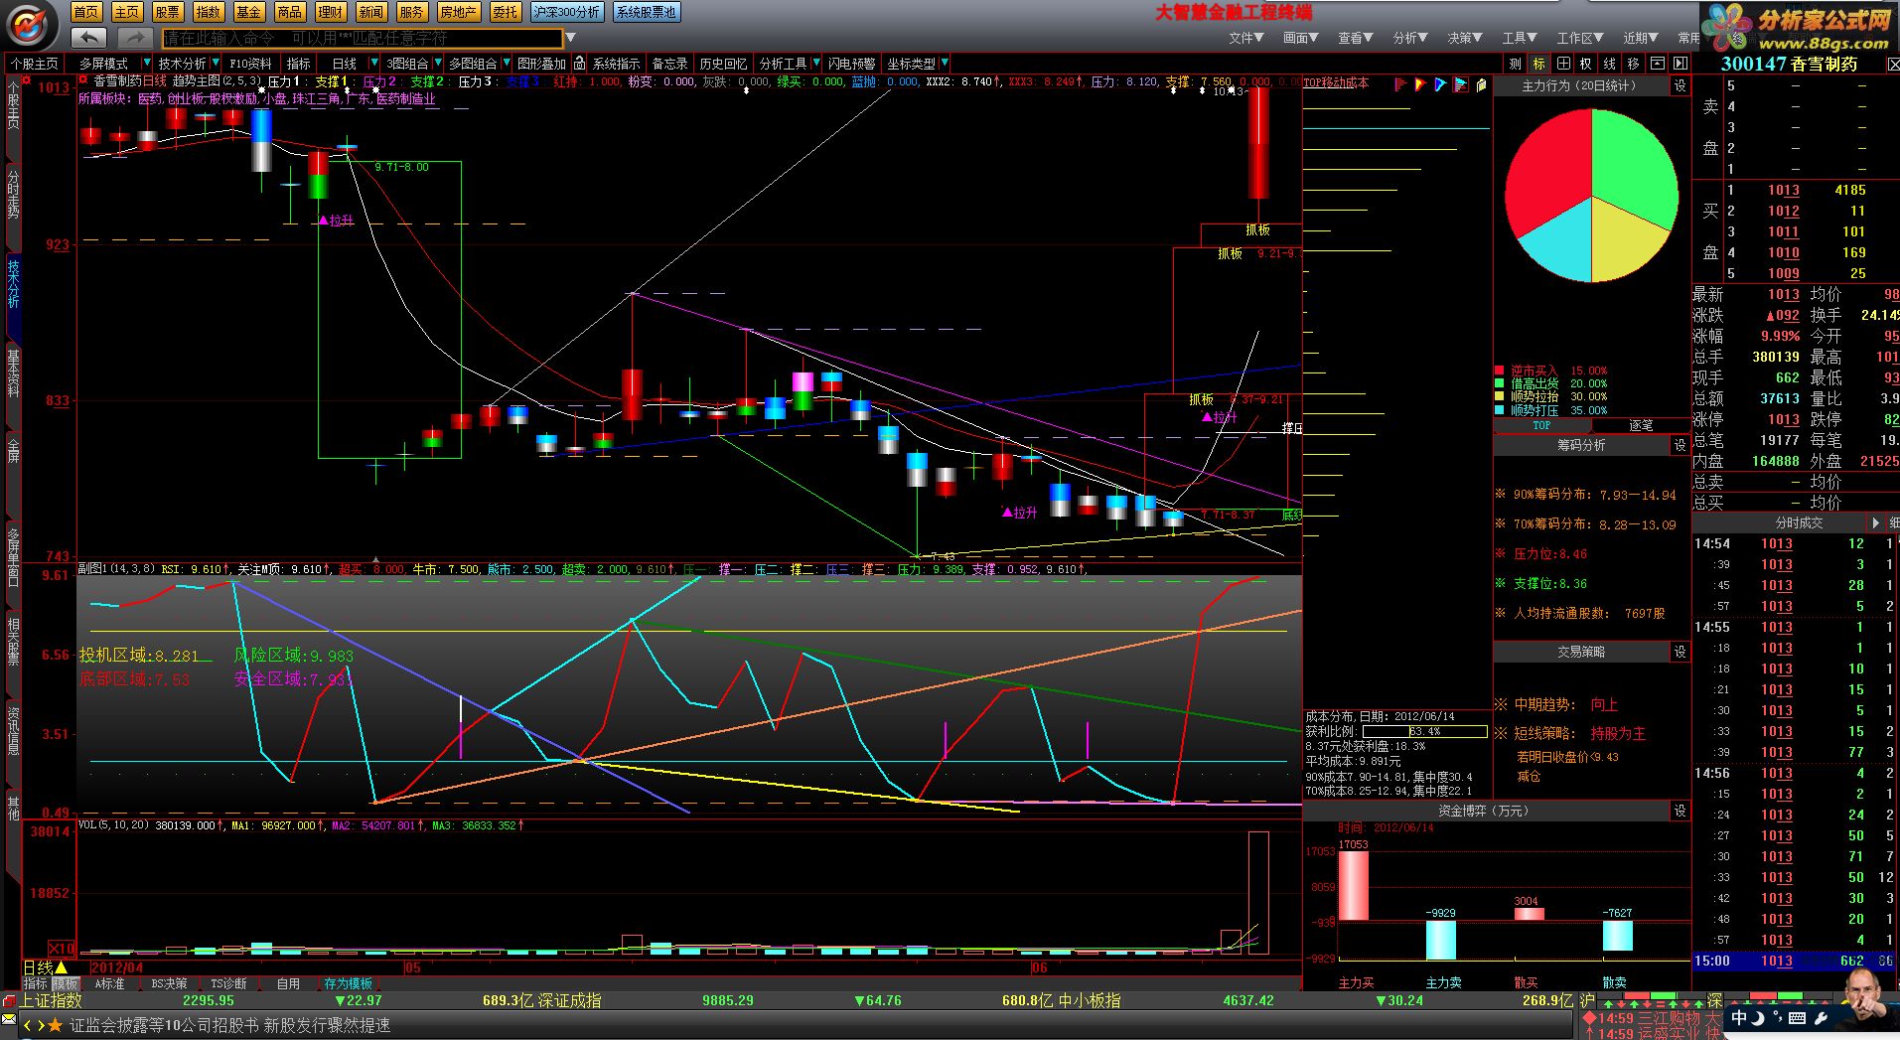Click the news ticker next arrow
Screen dimensions: 1900x1040
40,1025
